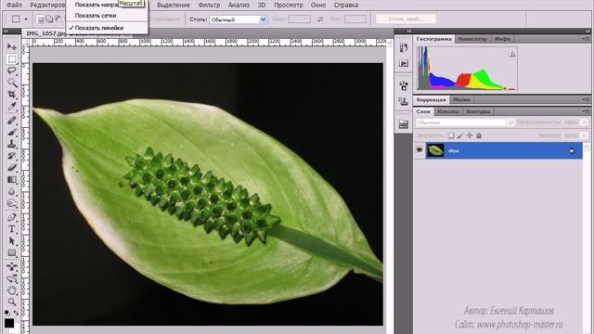Open Заливка fill slider arrow
Image resolution: width=594 pixels, height=334 pixels.
[584, 135]
